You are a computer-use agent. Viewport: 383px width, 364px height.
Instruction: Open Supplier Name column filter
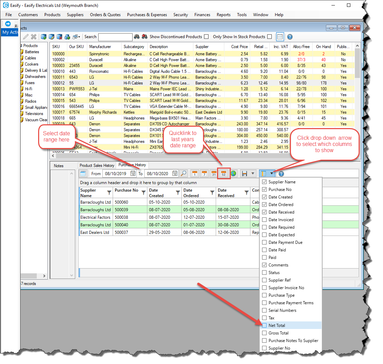pos(109,193)
